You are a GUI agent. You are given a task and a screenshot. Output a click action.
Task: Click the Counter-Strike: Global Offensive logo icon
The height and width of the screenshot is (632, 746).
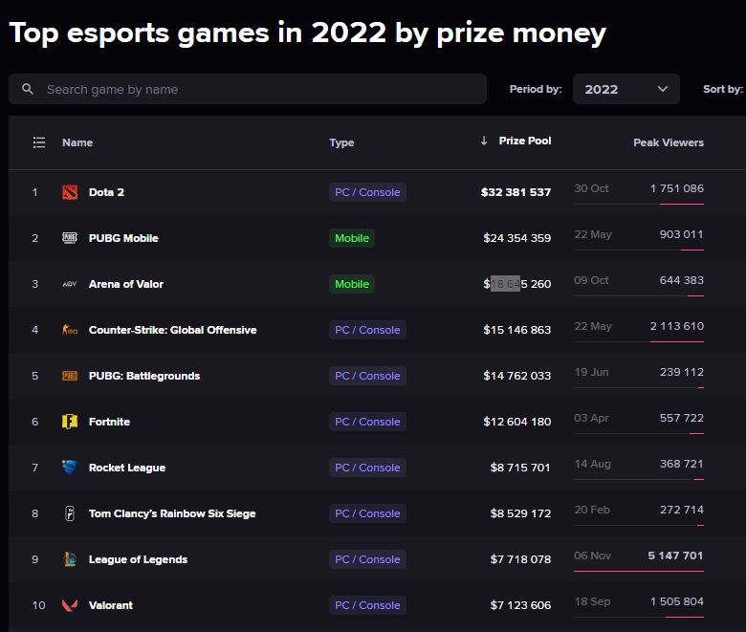click(69, 330)
